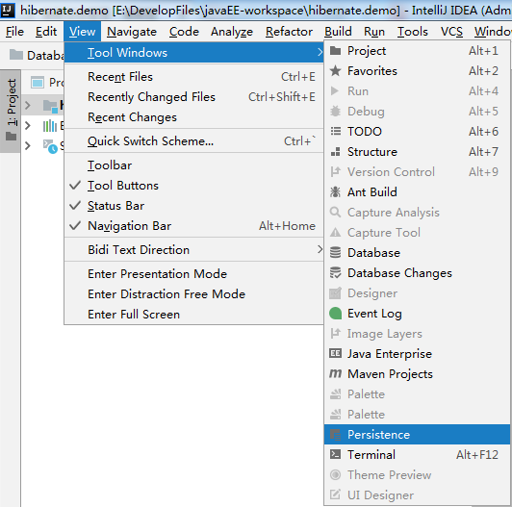Open the Tools menu
This screenshot has width=512, height=507.
(413, 32)
